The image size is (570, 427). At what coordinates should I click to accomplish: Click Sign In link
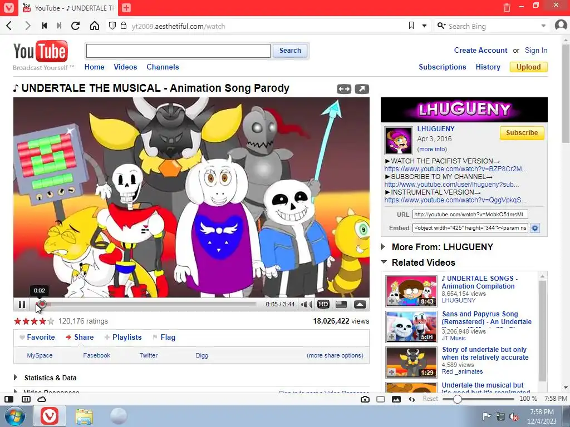[x=536, y=50]
